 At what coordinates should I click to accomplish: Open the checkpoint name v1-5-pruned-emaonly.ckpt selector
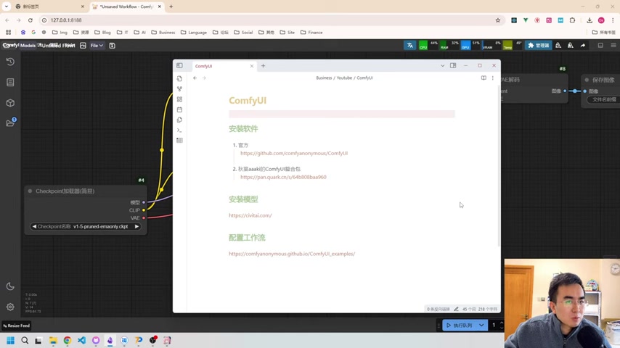pos(86,226)
